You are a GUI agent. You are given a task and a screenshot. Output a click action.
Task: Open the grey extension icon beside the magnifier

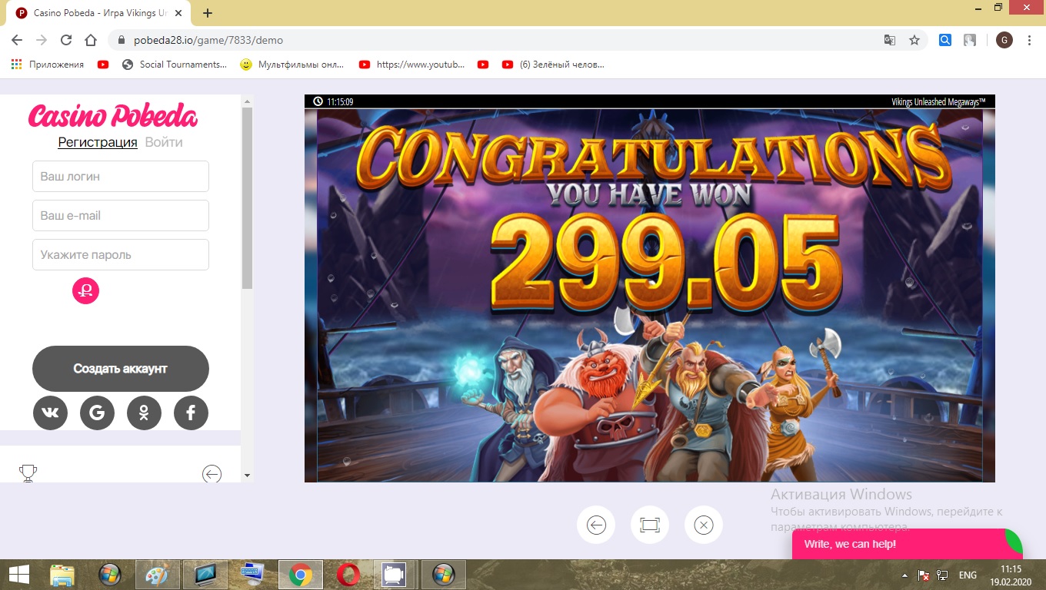970,40
